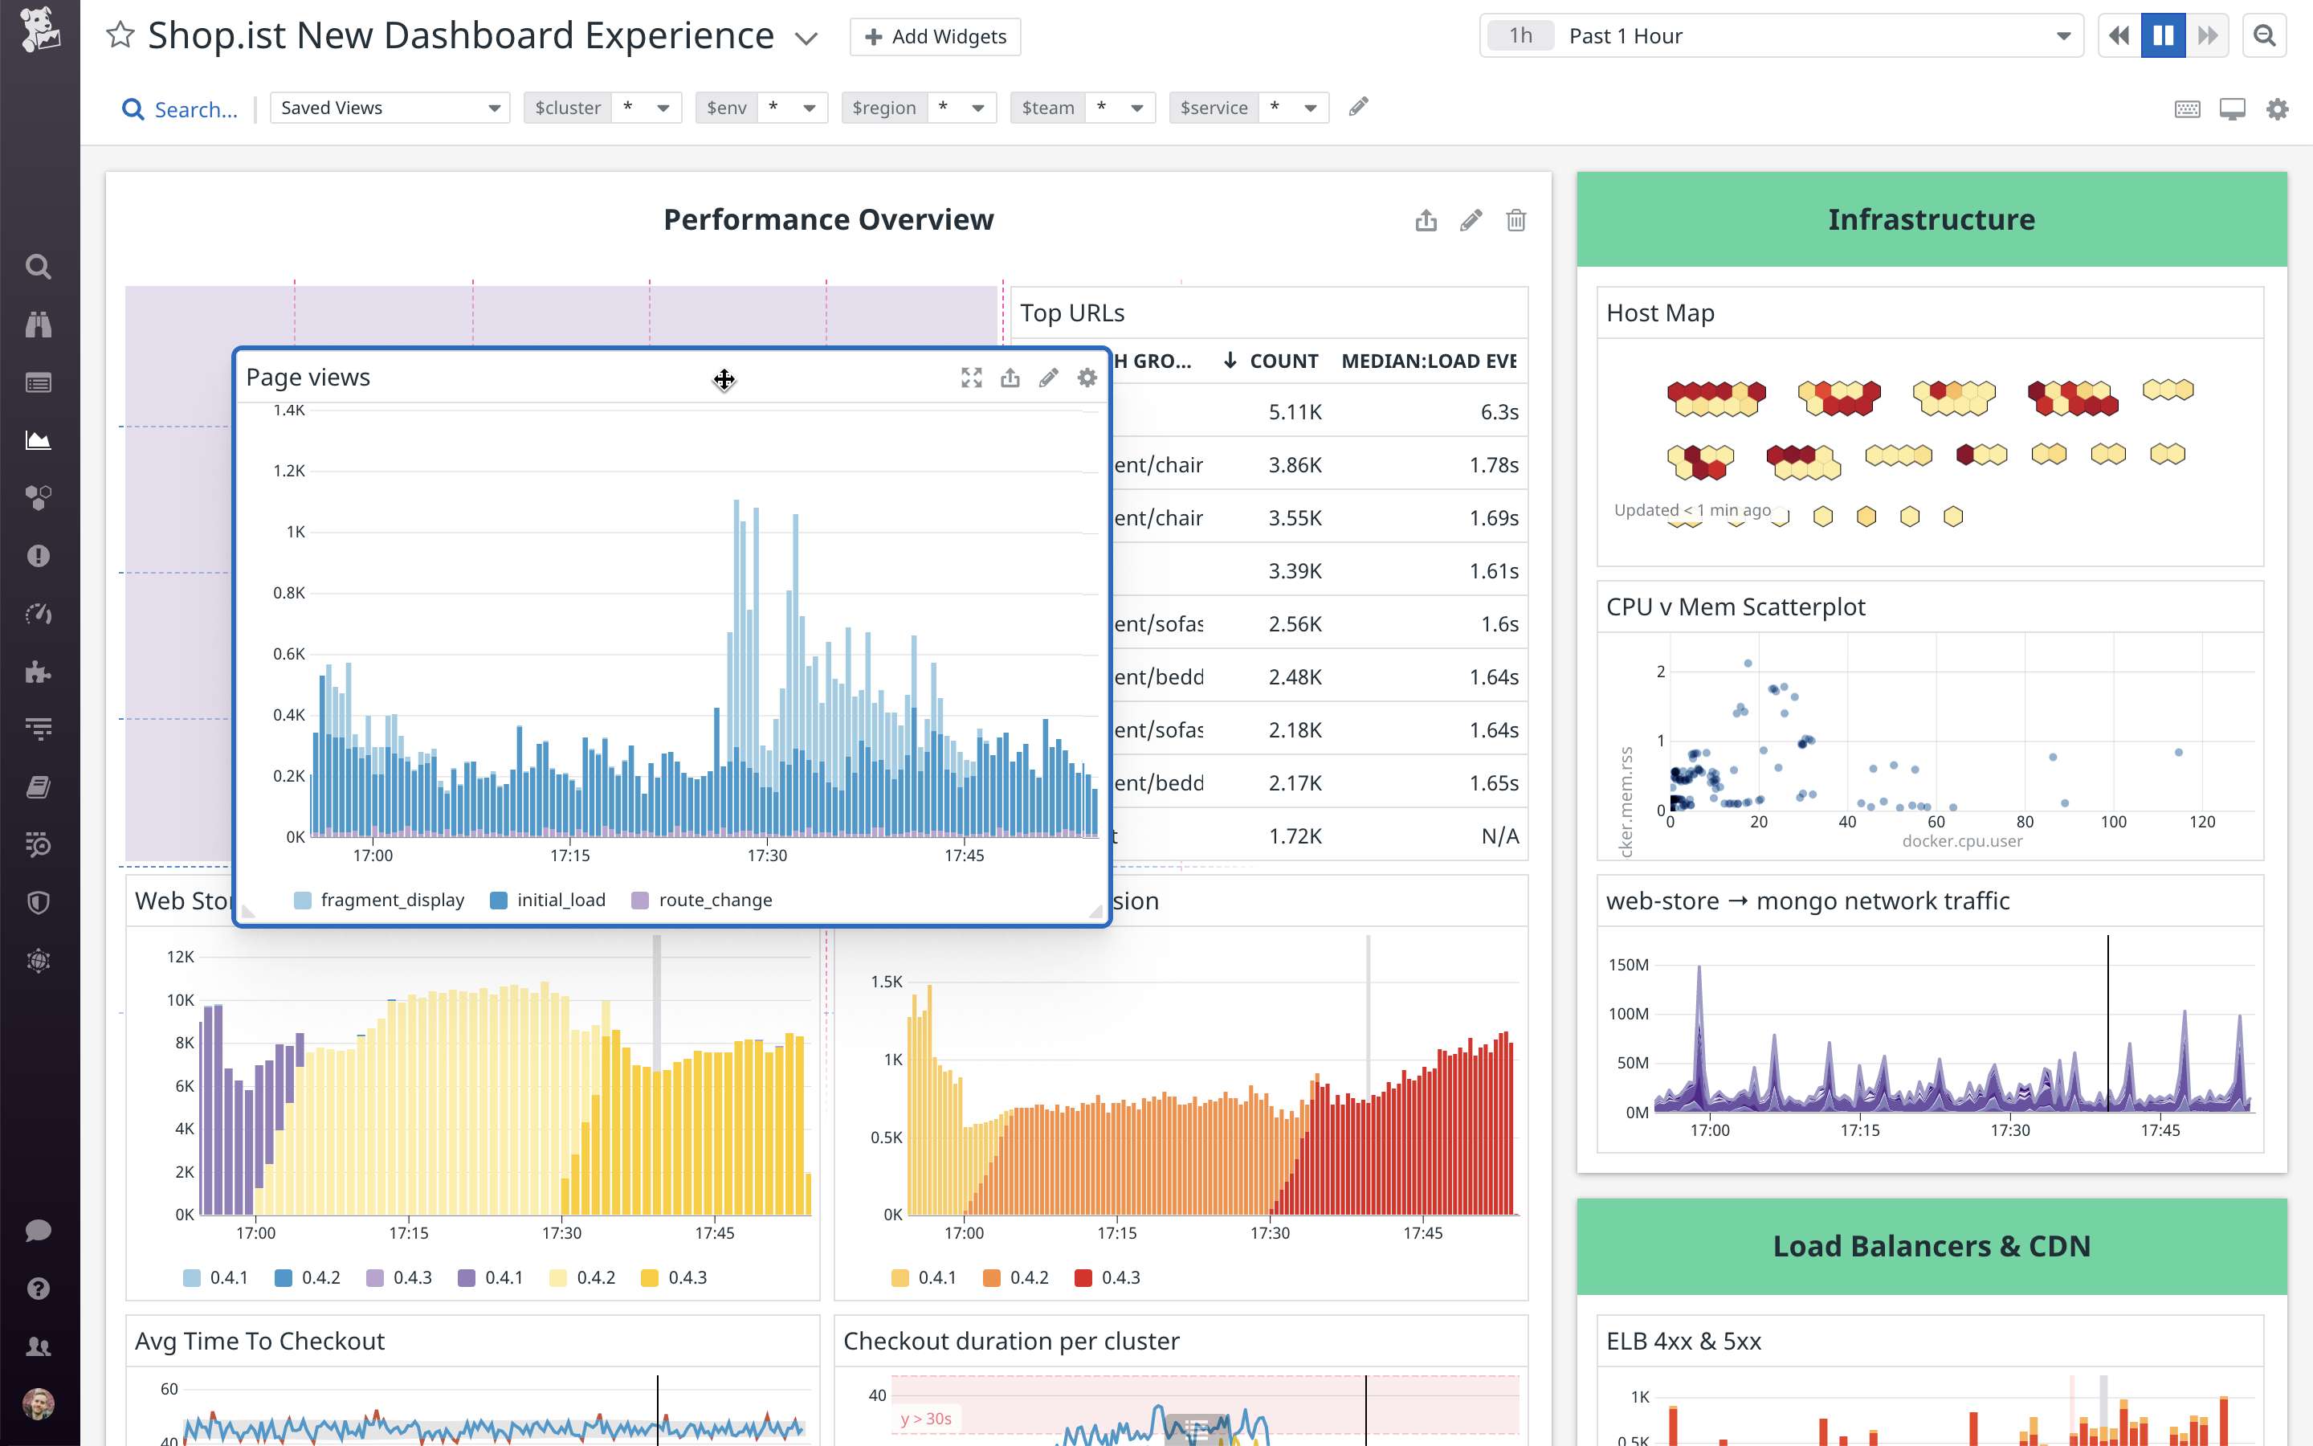Expand the $cluster template variable dropdown
Viewport: 2313px width, 1446px height.
647,107
